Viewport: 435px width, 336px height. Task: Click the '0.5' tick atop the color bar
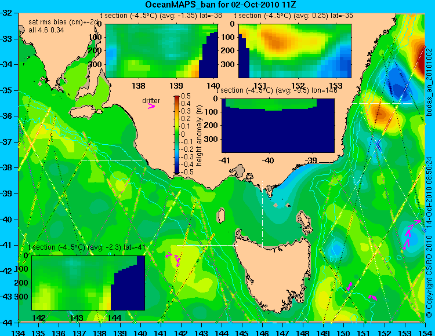tap(186, 96)
